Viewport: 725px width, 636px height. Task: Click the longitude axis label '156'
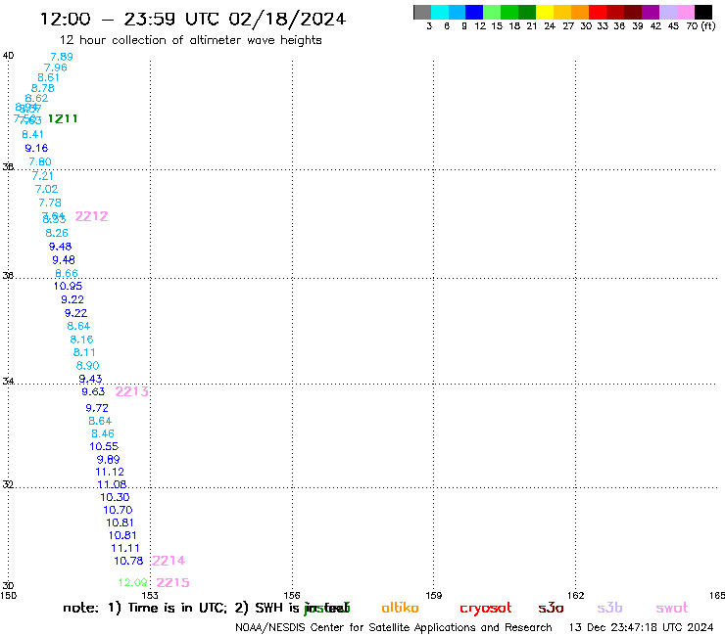(x=292, y=595)
